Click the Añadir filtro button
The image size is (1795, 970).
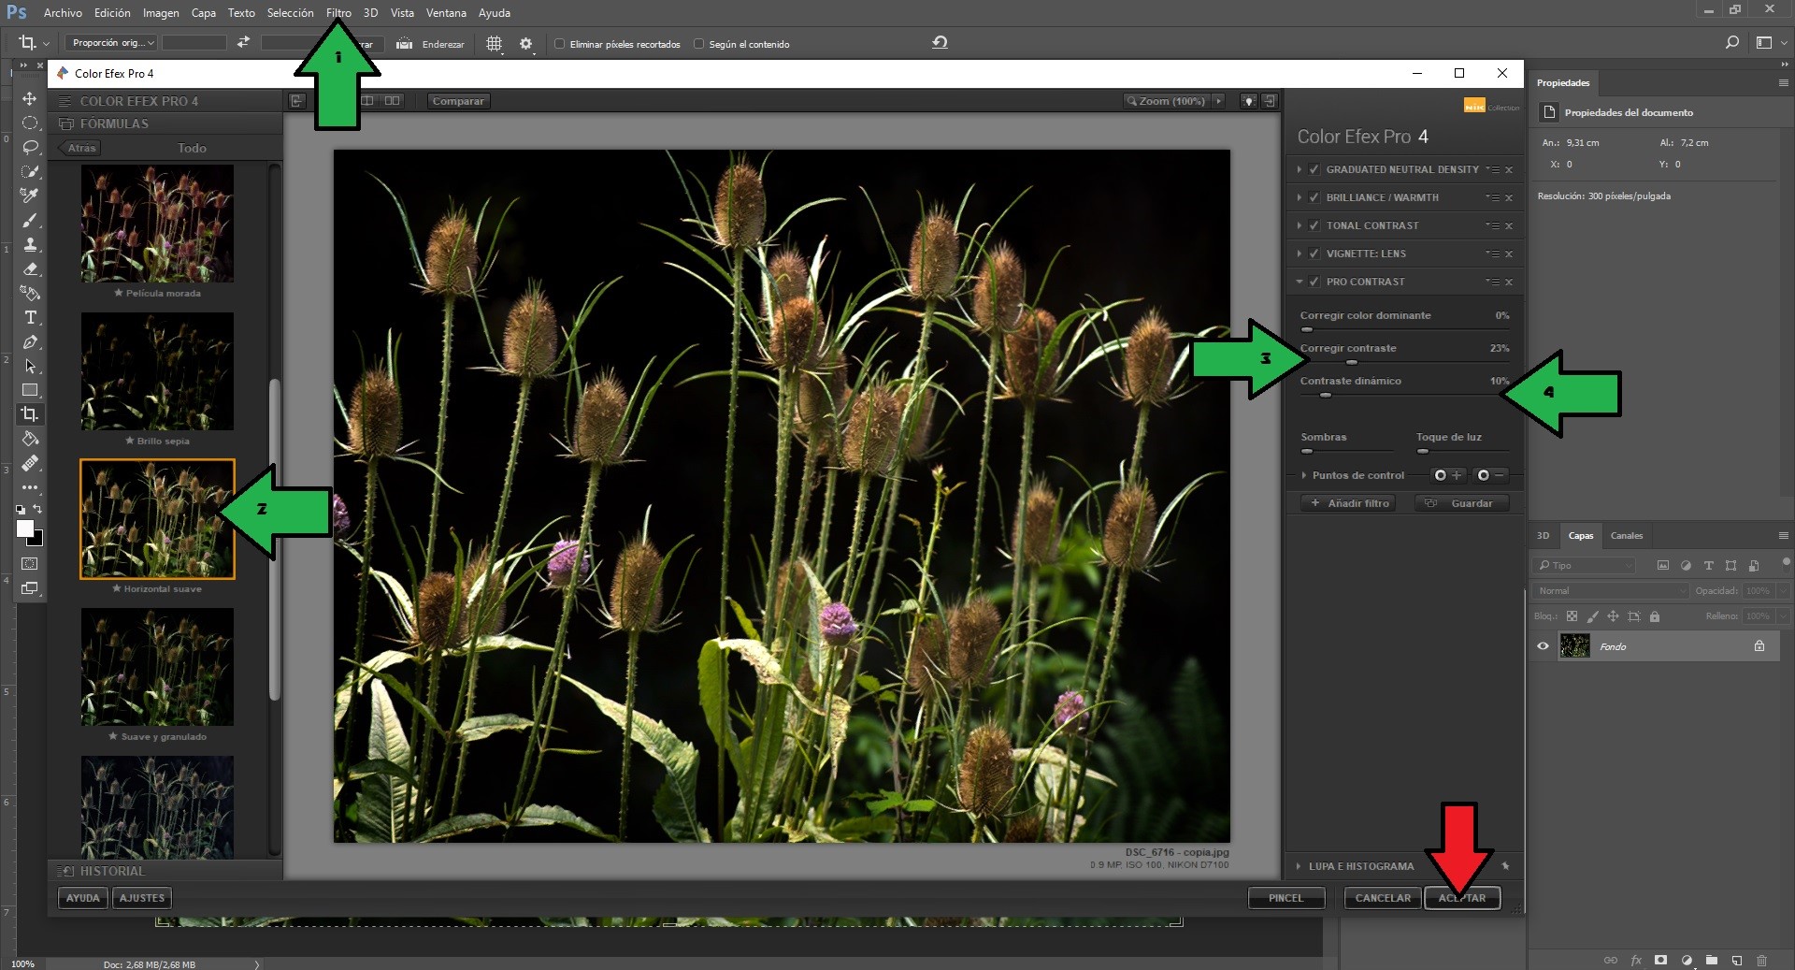[x=1348, y=503]
